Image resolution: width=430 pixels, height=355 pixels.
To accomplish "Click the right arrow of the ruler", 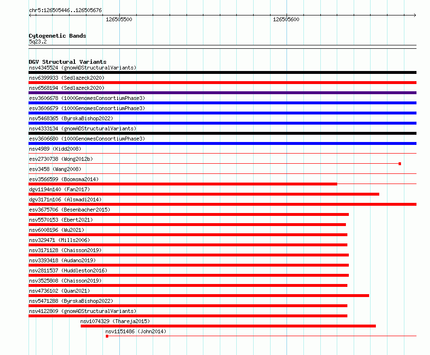I will coord(415,15).
